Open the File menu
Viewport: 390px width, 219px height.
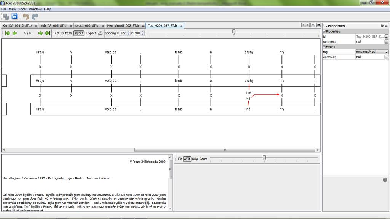point(4,9)
